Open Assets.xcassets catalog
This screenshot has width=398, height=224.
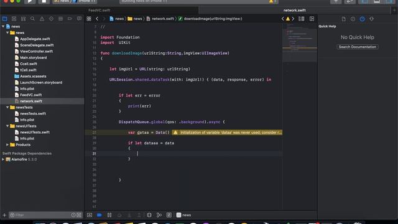(x=33, y=76)
